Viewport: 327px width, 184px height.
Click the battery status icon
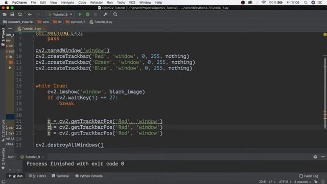click(x=280, y=3)
